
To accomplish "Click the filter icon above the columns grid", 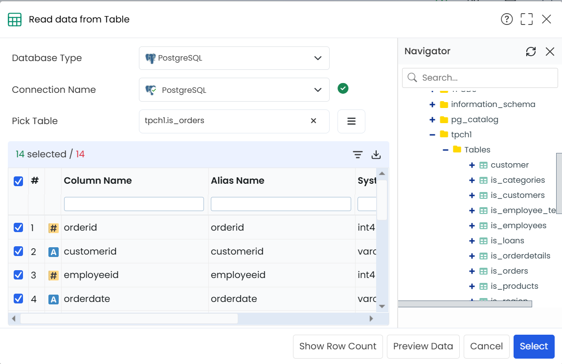I will 358,154.
